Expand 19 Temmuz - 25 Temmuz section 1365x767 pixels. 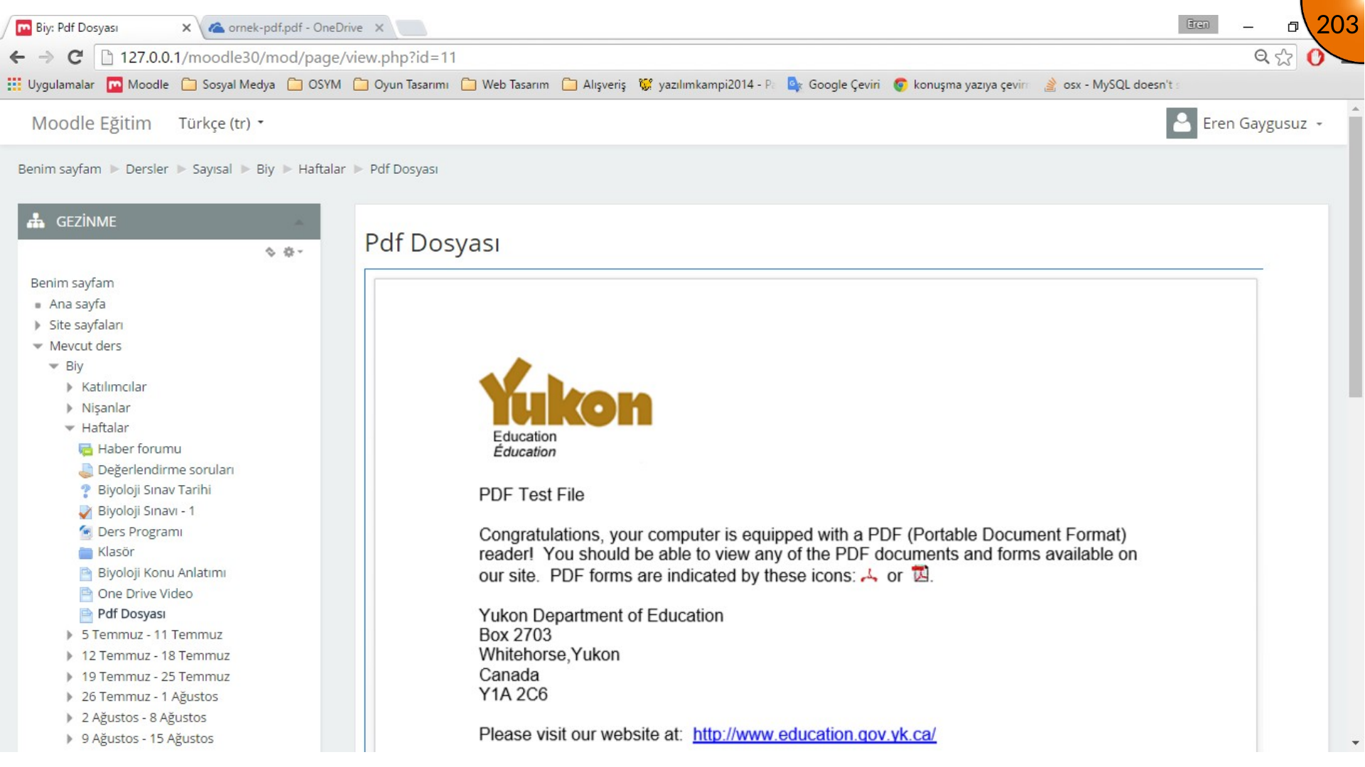pos(70,677)
